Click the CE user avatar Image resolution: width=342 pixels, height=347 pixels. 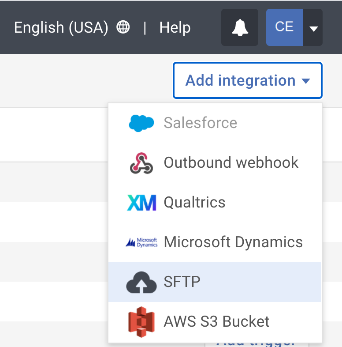[x=285, y=27]
